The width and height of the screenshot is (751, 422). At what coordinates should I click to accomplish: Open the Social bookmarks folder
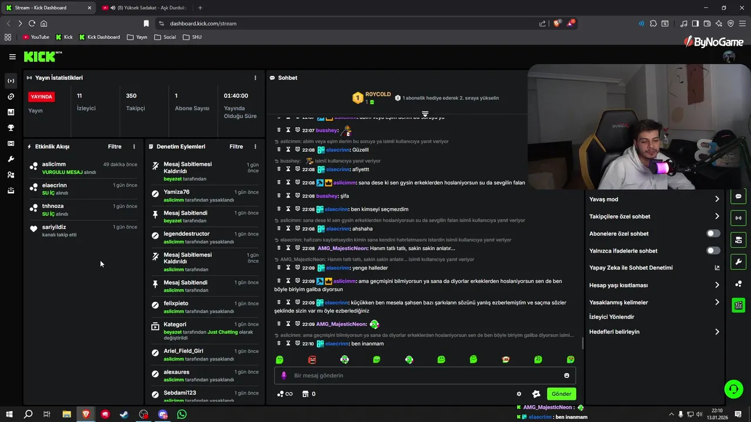tap(165, 37)
